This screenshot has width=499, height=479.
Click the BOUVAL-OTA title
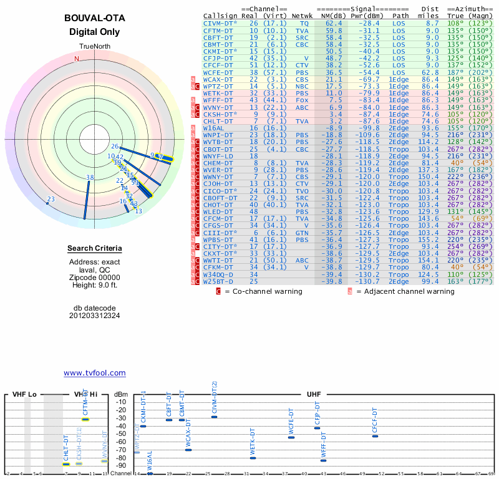click(95, 18)
